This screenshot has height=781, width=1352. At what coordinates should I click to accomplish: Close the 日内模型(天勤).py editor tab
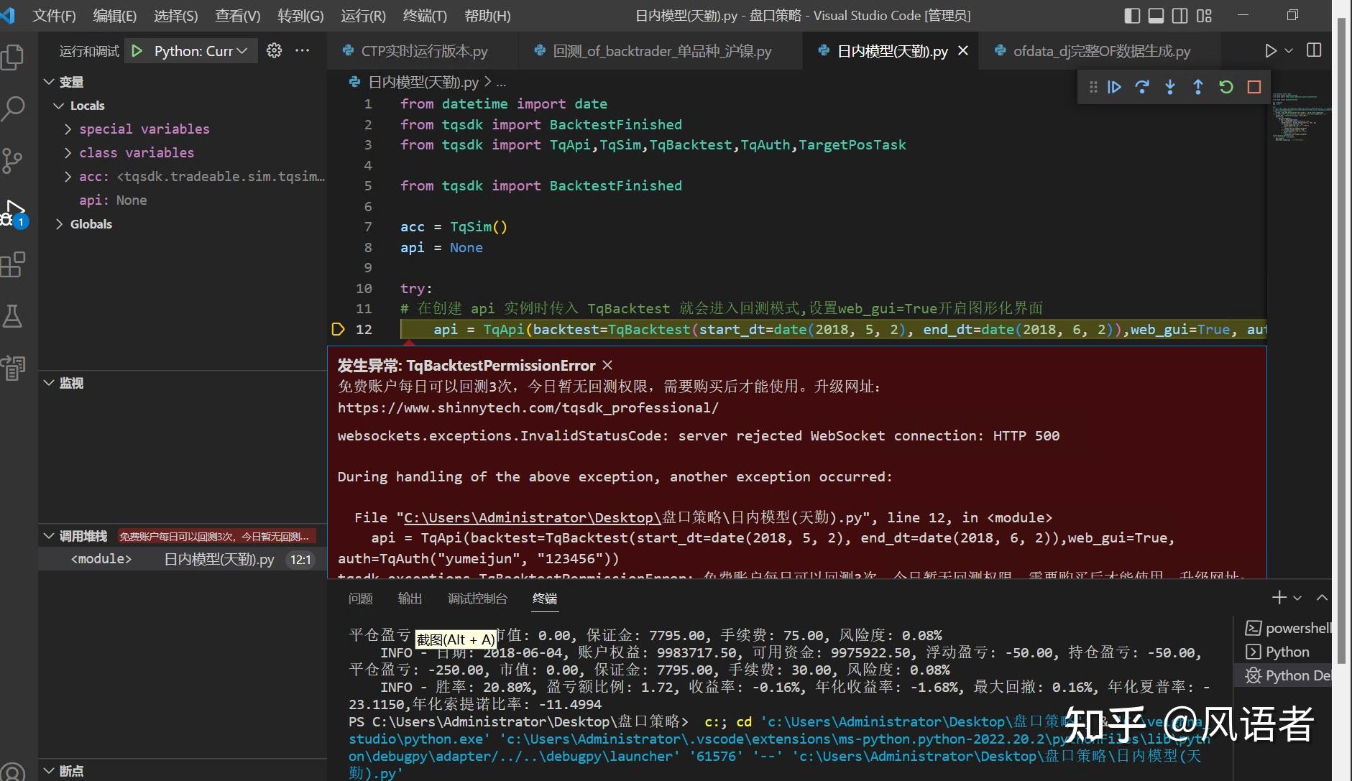963,50
